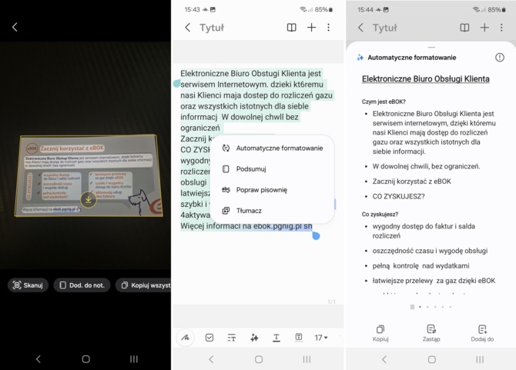Tap Android home key under right screen
This screenshot has height=370, width=516.
[432, 359]
